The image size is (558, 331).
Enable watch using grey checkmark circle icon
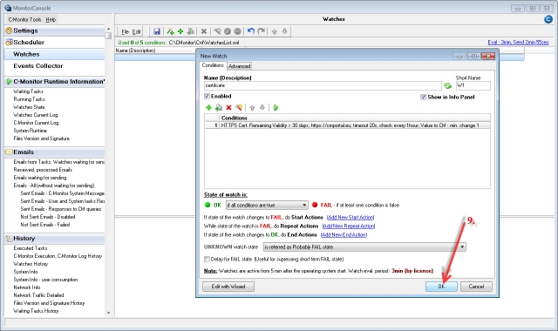tap(228, 31)
